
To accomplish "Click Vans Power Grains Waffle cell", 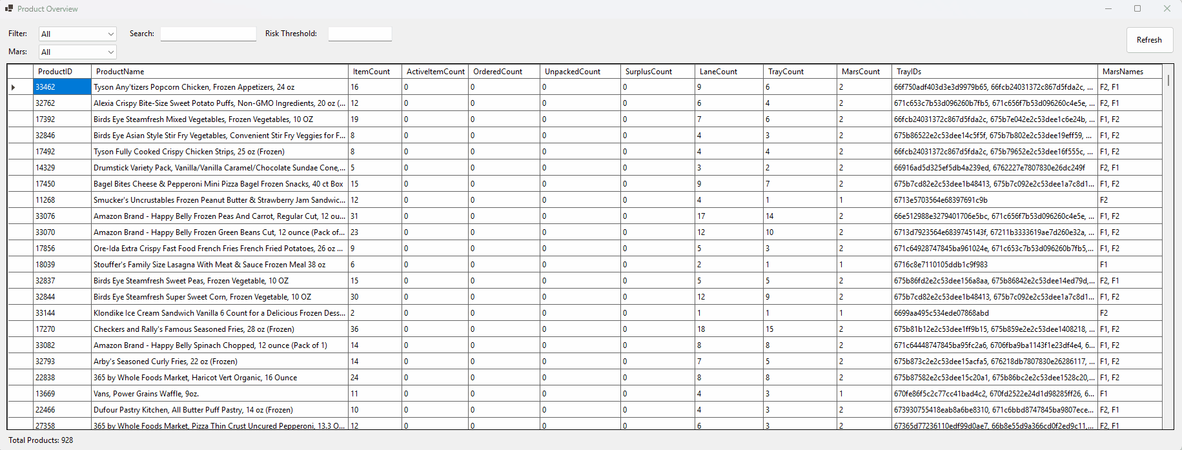I will (219, 394).
